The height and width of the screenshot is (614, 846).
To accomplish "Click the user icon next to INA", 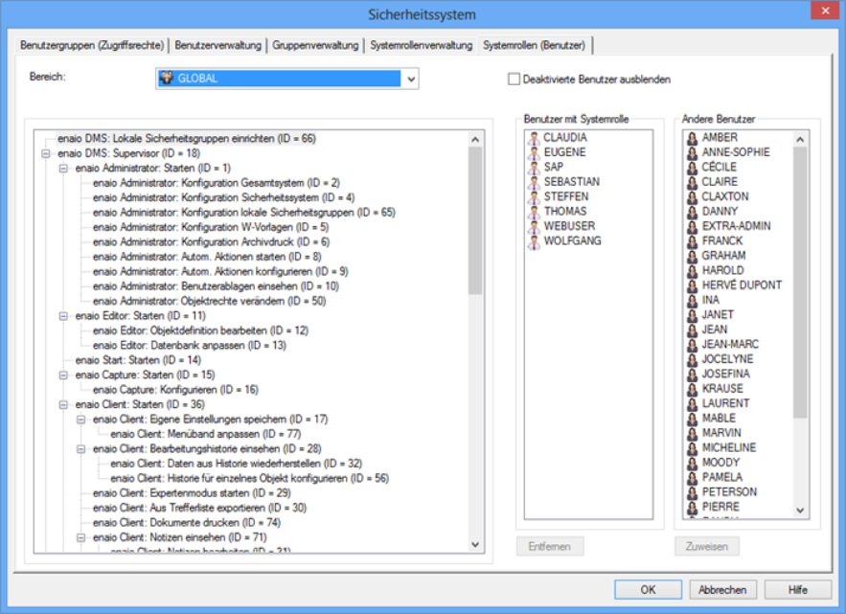I will pos(693,301).
